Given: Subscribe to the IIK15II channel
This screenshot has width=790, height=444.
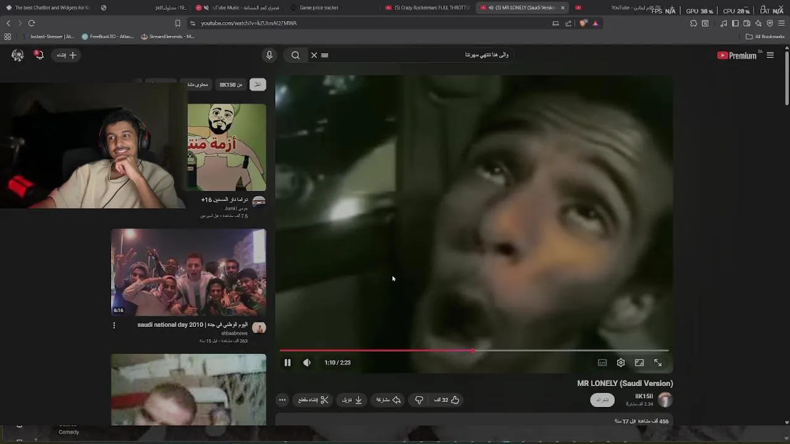Looking at the screenshot, I should click(x=602, y=400).
